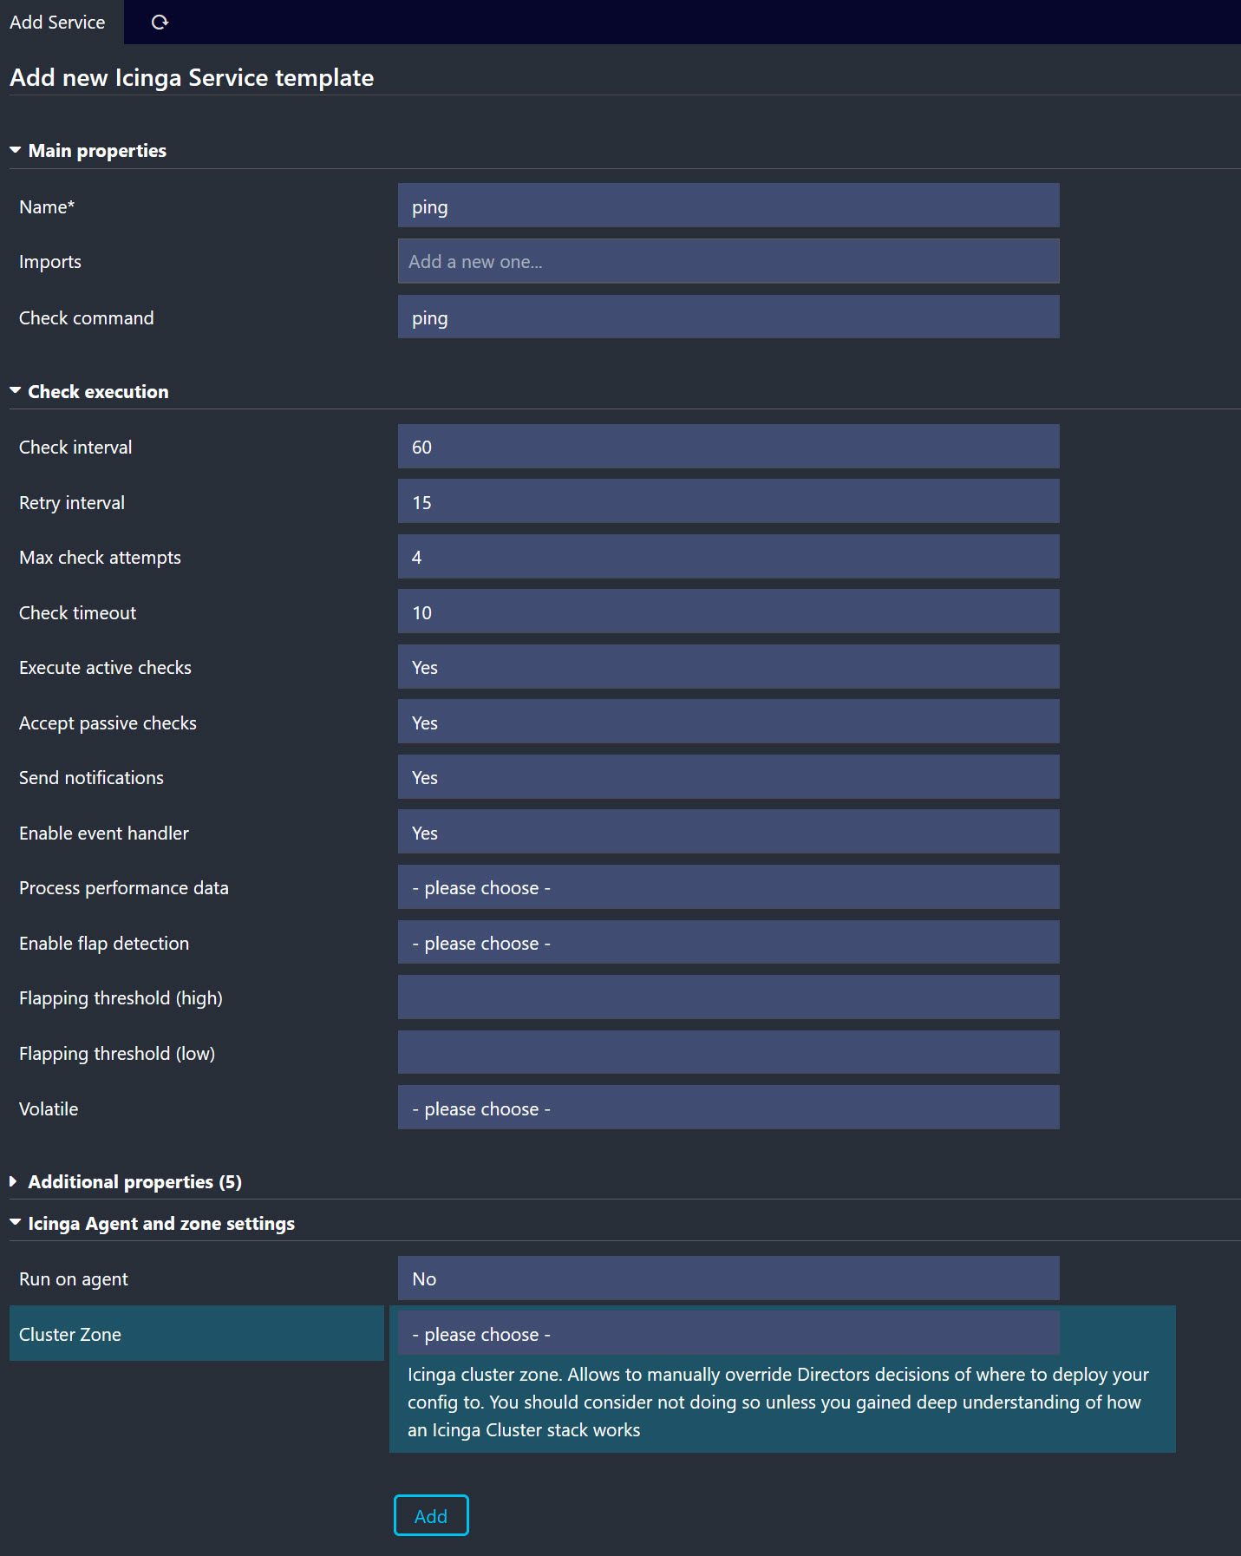The height and width of the screenshot is (1556, 1241).
Task: Expand Additional properties (5) section
Action: [134, 1182]
